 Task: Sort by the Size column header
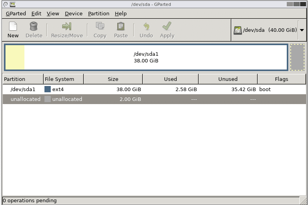point(113,79)
